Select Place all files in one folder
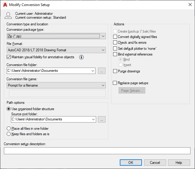 [x=9, y=129]
